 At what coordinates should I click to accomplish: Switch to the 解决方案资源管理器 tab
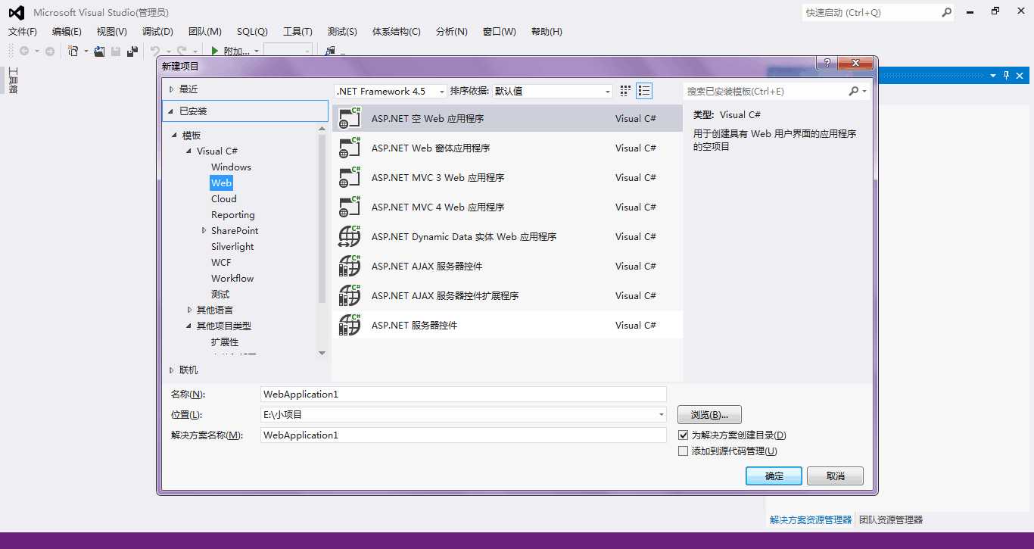coord(811,520)
